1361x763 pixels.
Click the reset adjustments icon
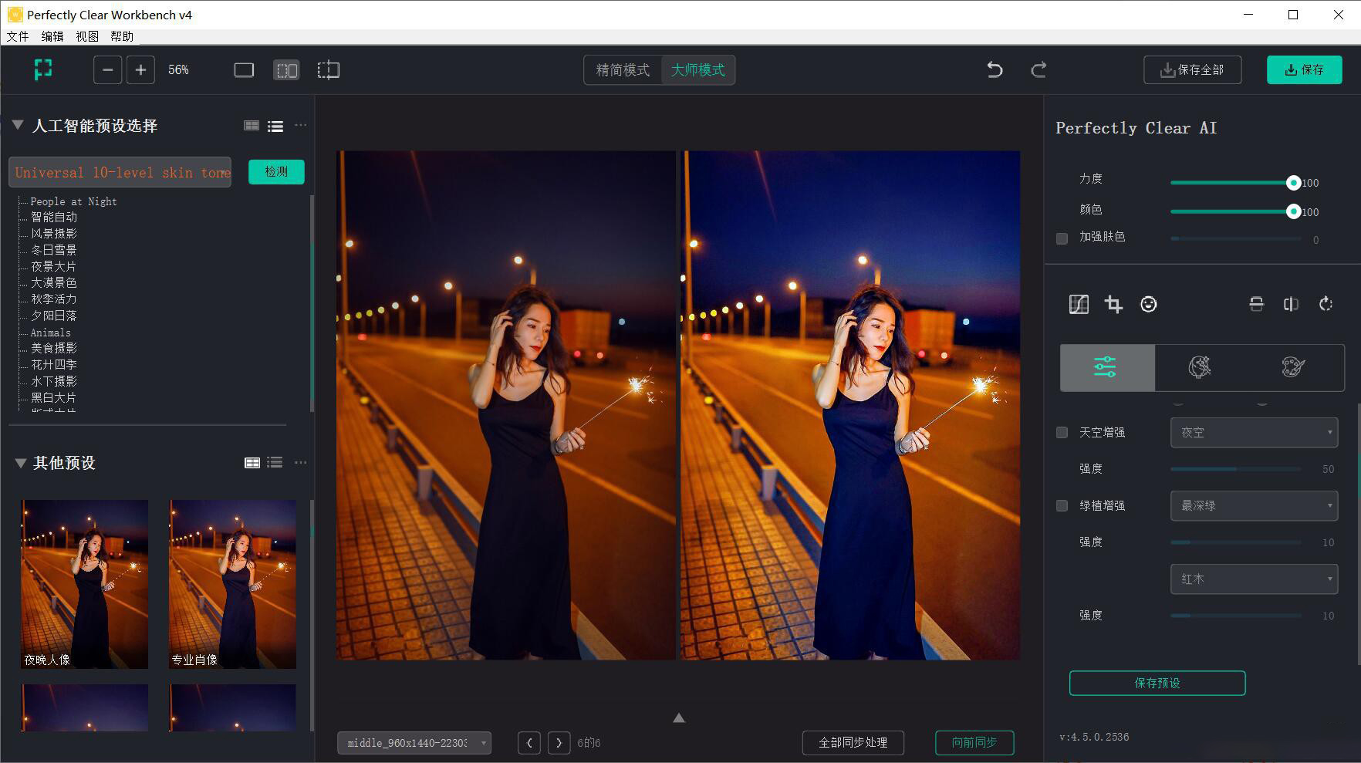[1326, 304]
